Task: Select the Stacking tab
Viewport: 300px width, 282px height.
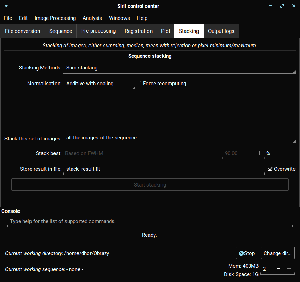Action: pyautogui.click(x=189, y=31)
